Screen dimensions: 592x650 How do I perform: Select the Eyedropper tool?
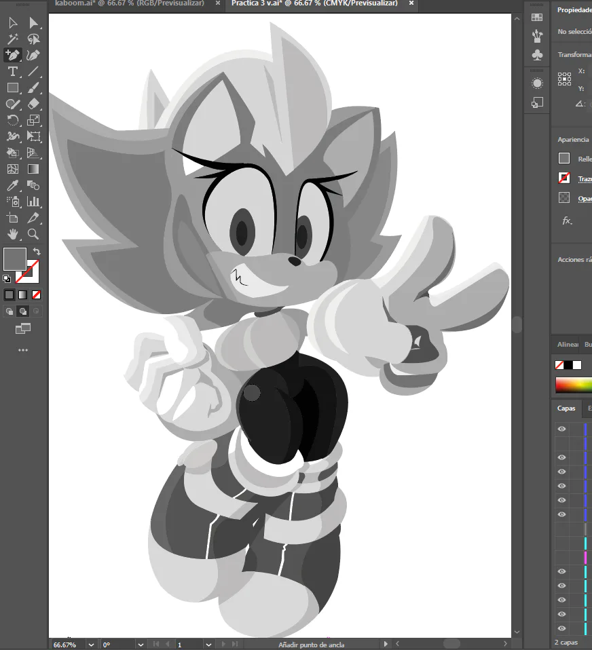(12, 185)
